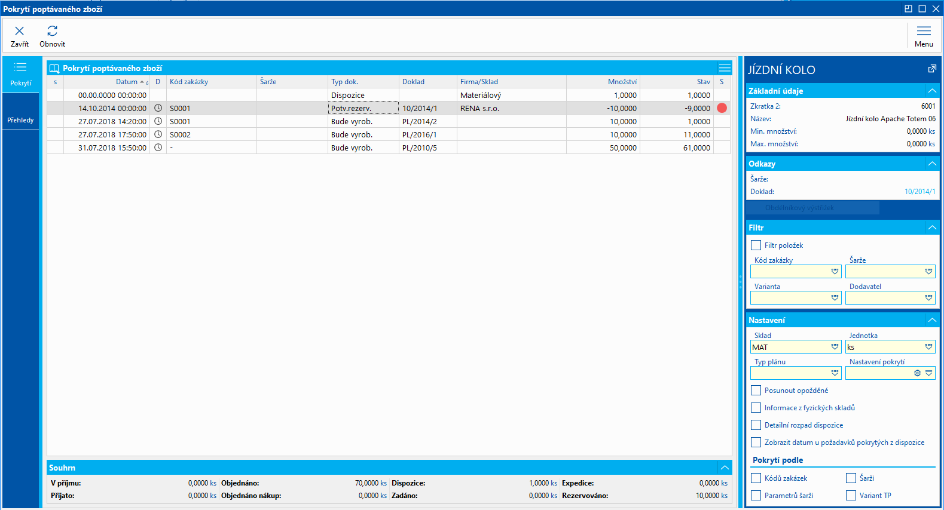Screen dimensions: 944x510
Task: Click the Obdélníkový výstřižek button
Action: click(813, 208)
